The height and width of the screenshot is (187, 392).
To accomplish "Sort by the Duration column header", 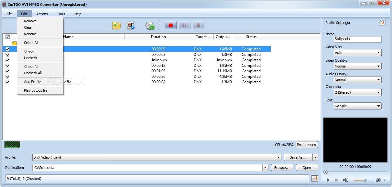I will (x=158, y=37).
